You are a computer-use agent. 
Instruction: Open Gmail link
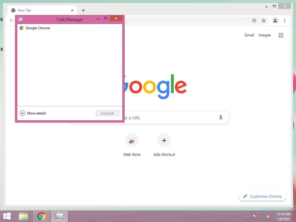click(249, 35)
